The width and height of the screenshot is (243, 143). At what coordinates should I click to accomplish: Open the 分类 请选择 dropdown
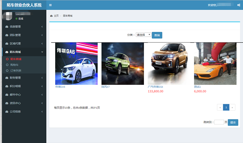click(x=143, y=35)
